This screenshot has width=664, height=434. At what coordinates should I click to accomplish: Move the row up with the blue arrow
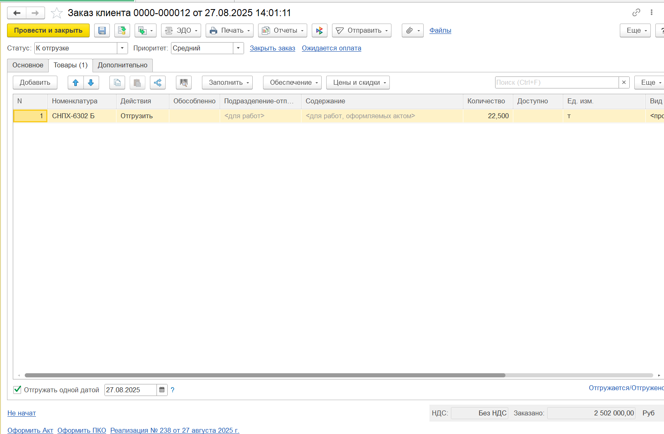pos(76,83)
